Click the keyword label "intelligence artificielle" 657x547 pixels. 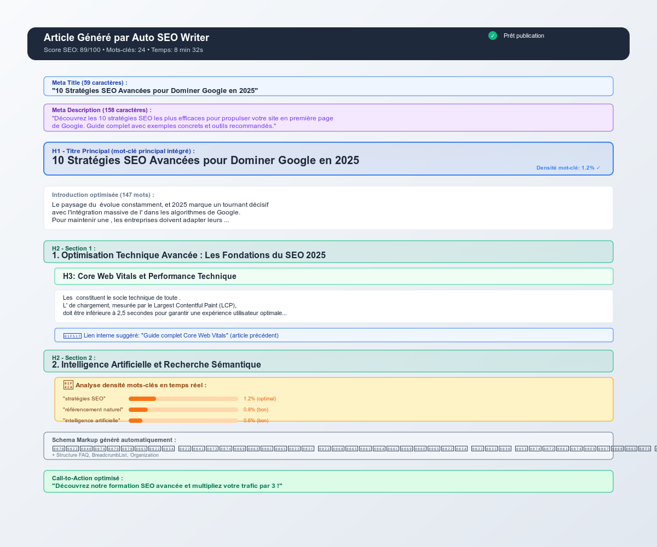(91, 421)
